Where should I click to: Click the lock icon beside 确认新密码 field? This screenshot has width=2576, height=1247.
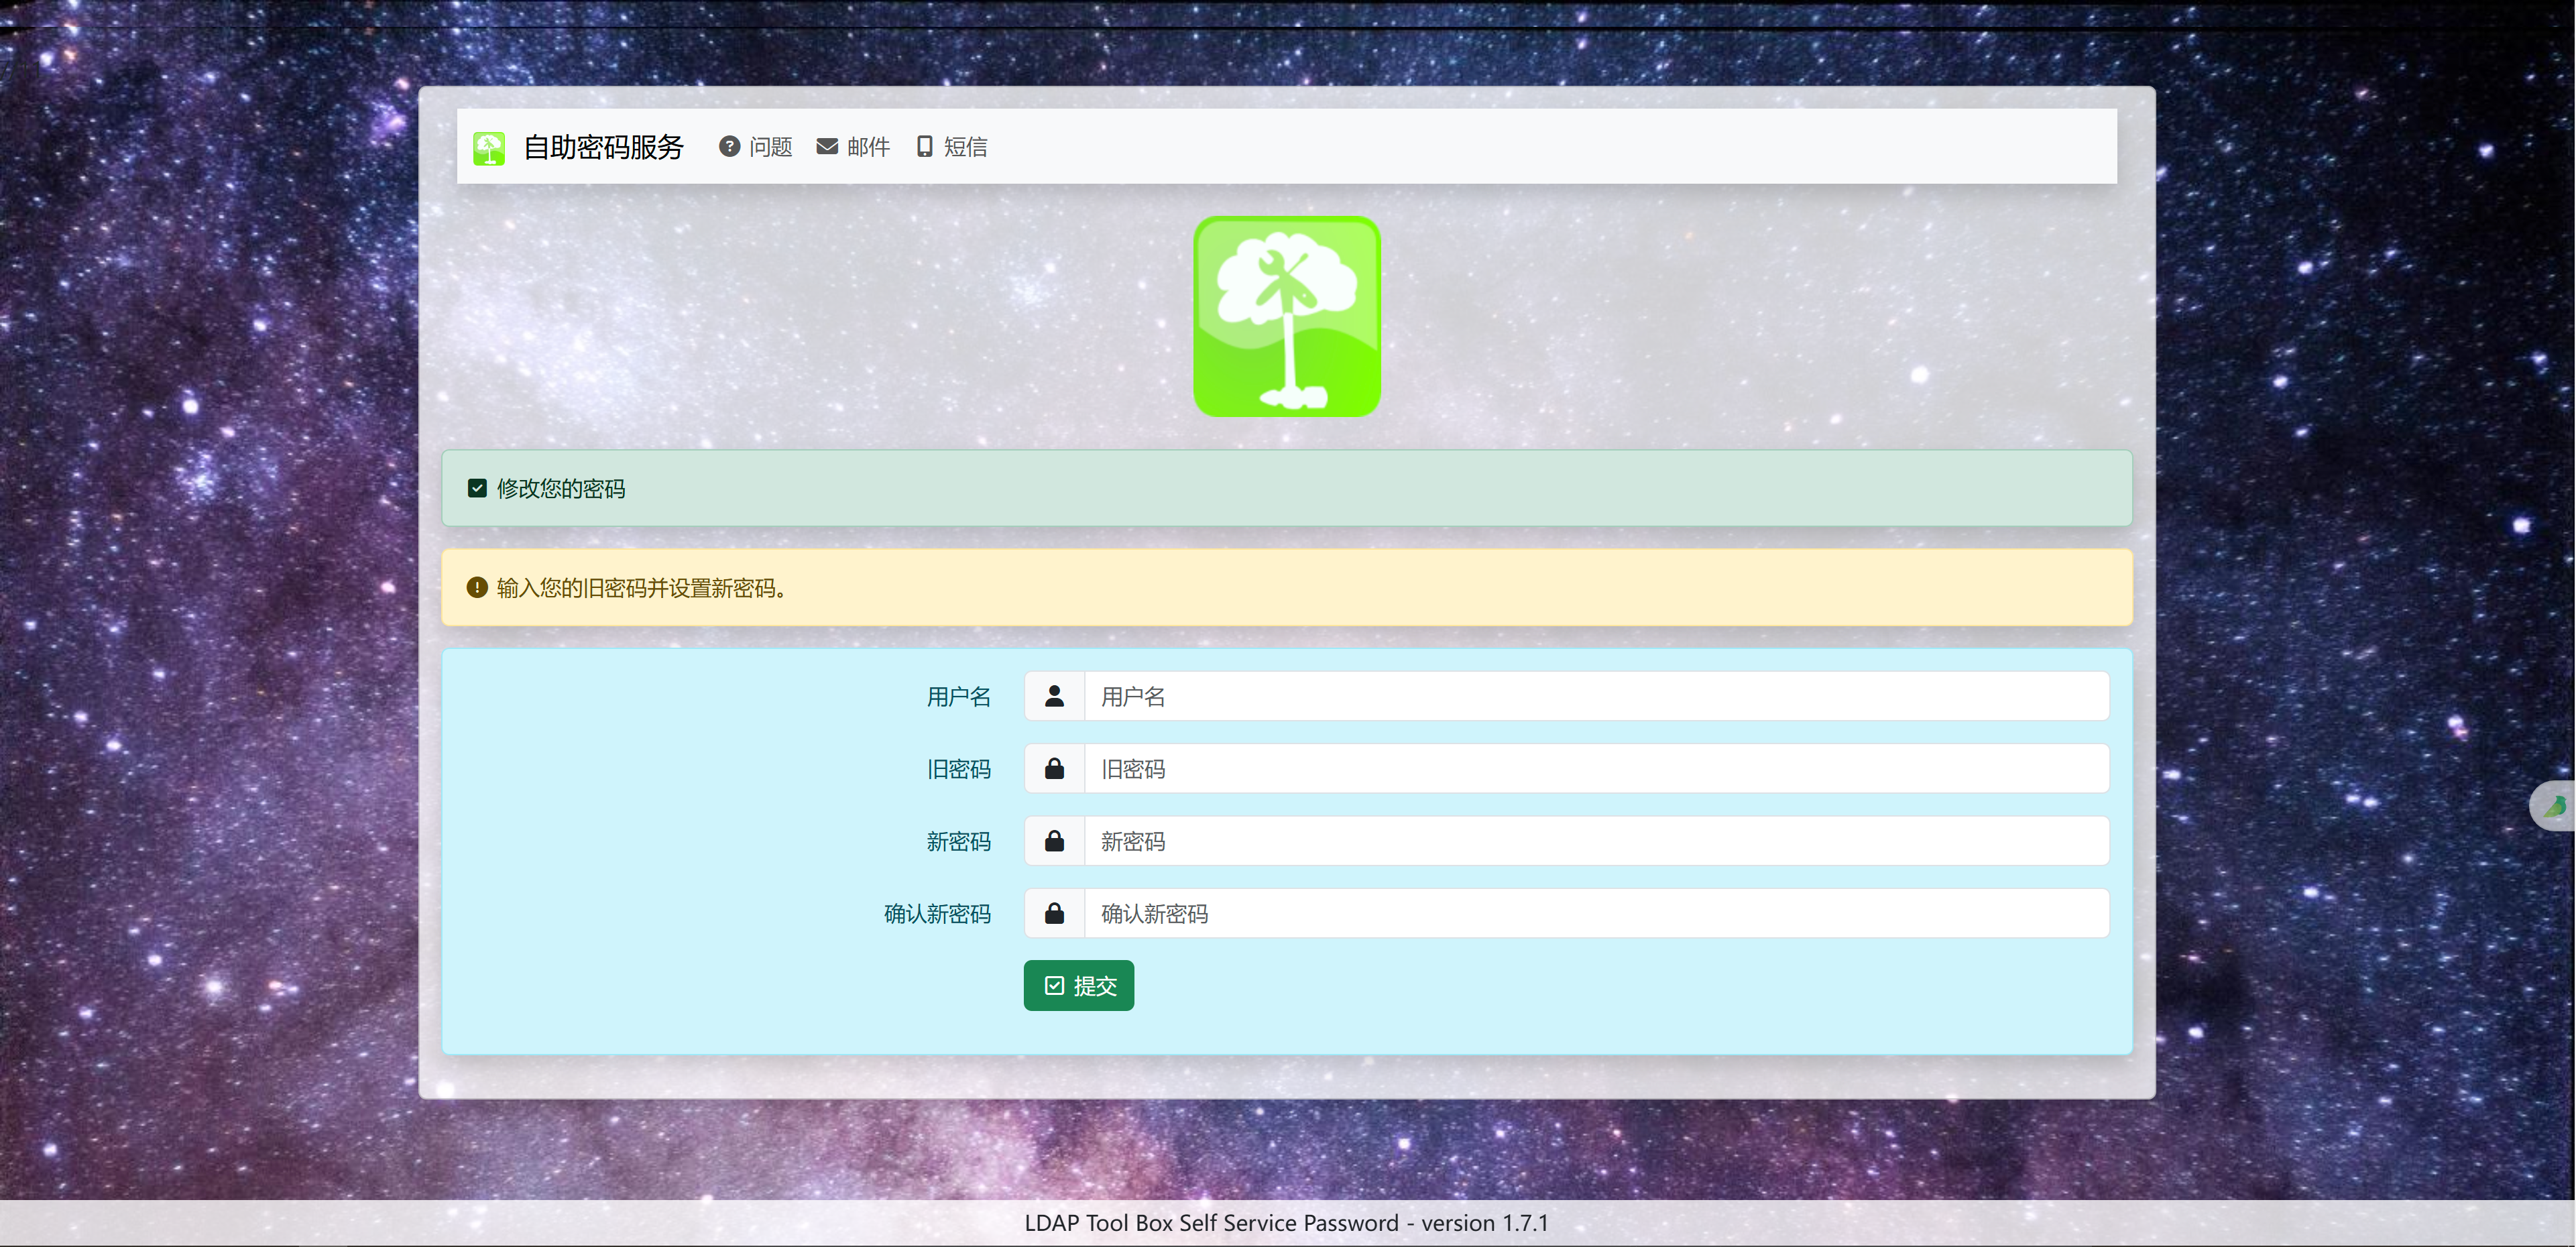[1054, 913]
